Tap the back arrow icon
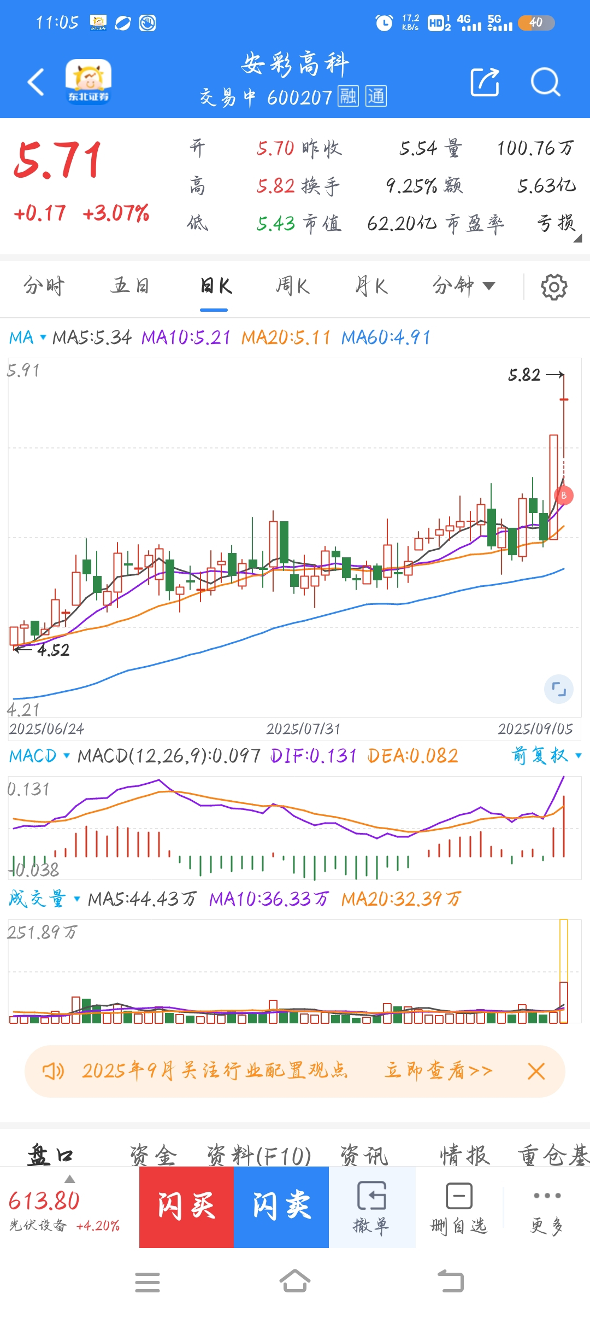590x1317 pixels. [x=36, y=82]
